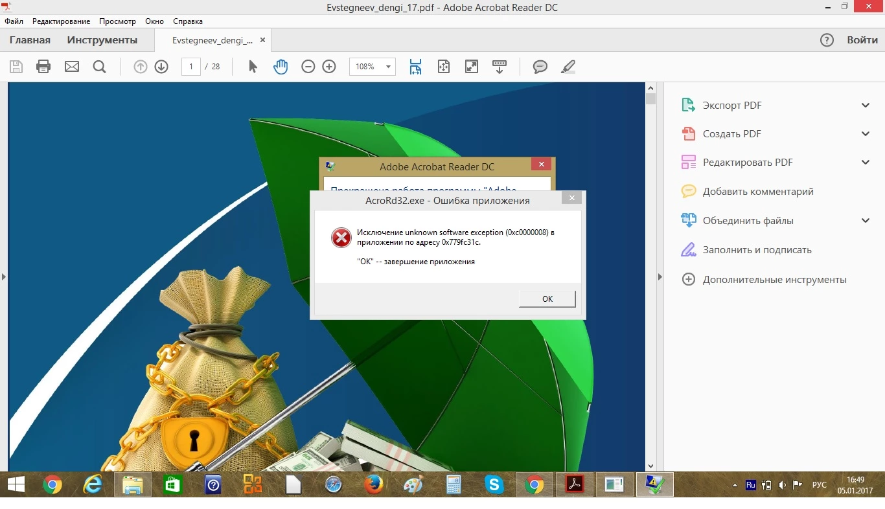Screen dimensions: 885x509
Task: Go to next page arrow icon
Action: [x=161, y=67]
